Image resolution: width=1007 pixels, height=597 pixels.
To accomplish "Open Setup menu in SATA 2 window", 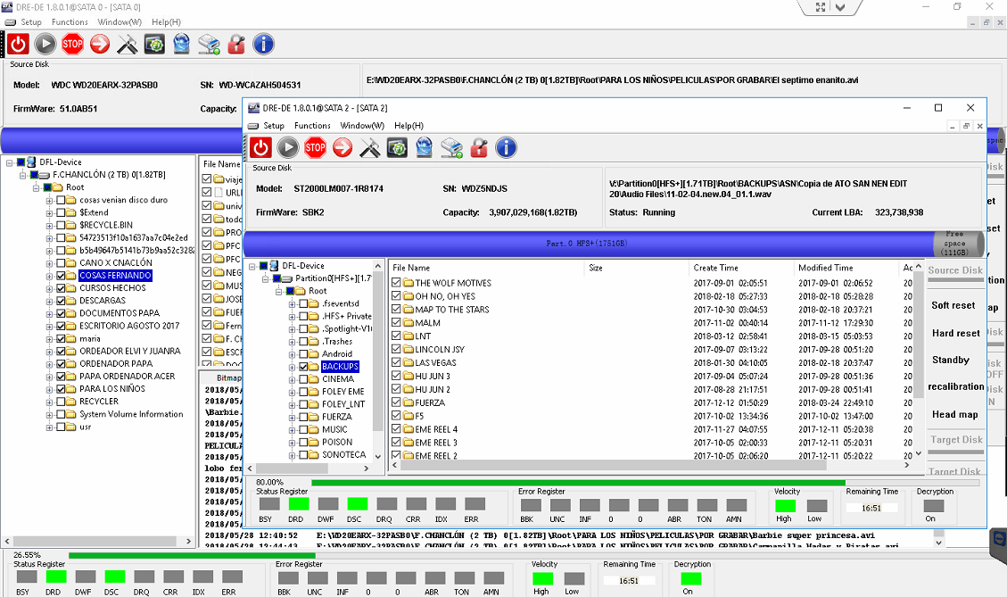I will [274, 126].
